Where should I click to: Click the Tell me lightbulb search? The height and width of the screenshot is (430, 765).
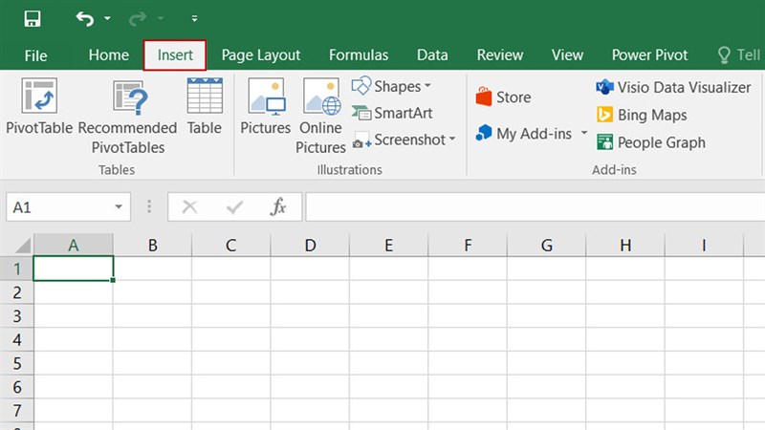click(738, 55)
